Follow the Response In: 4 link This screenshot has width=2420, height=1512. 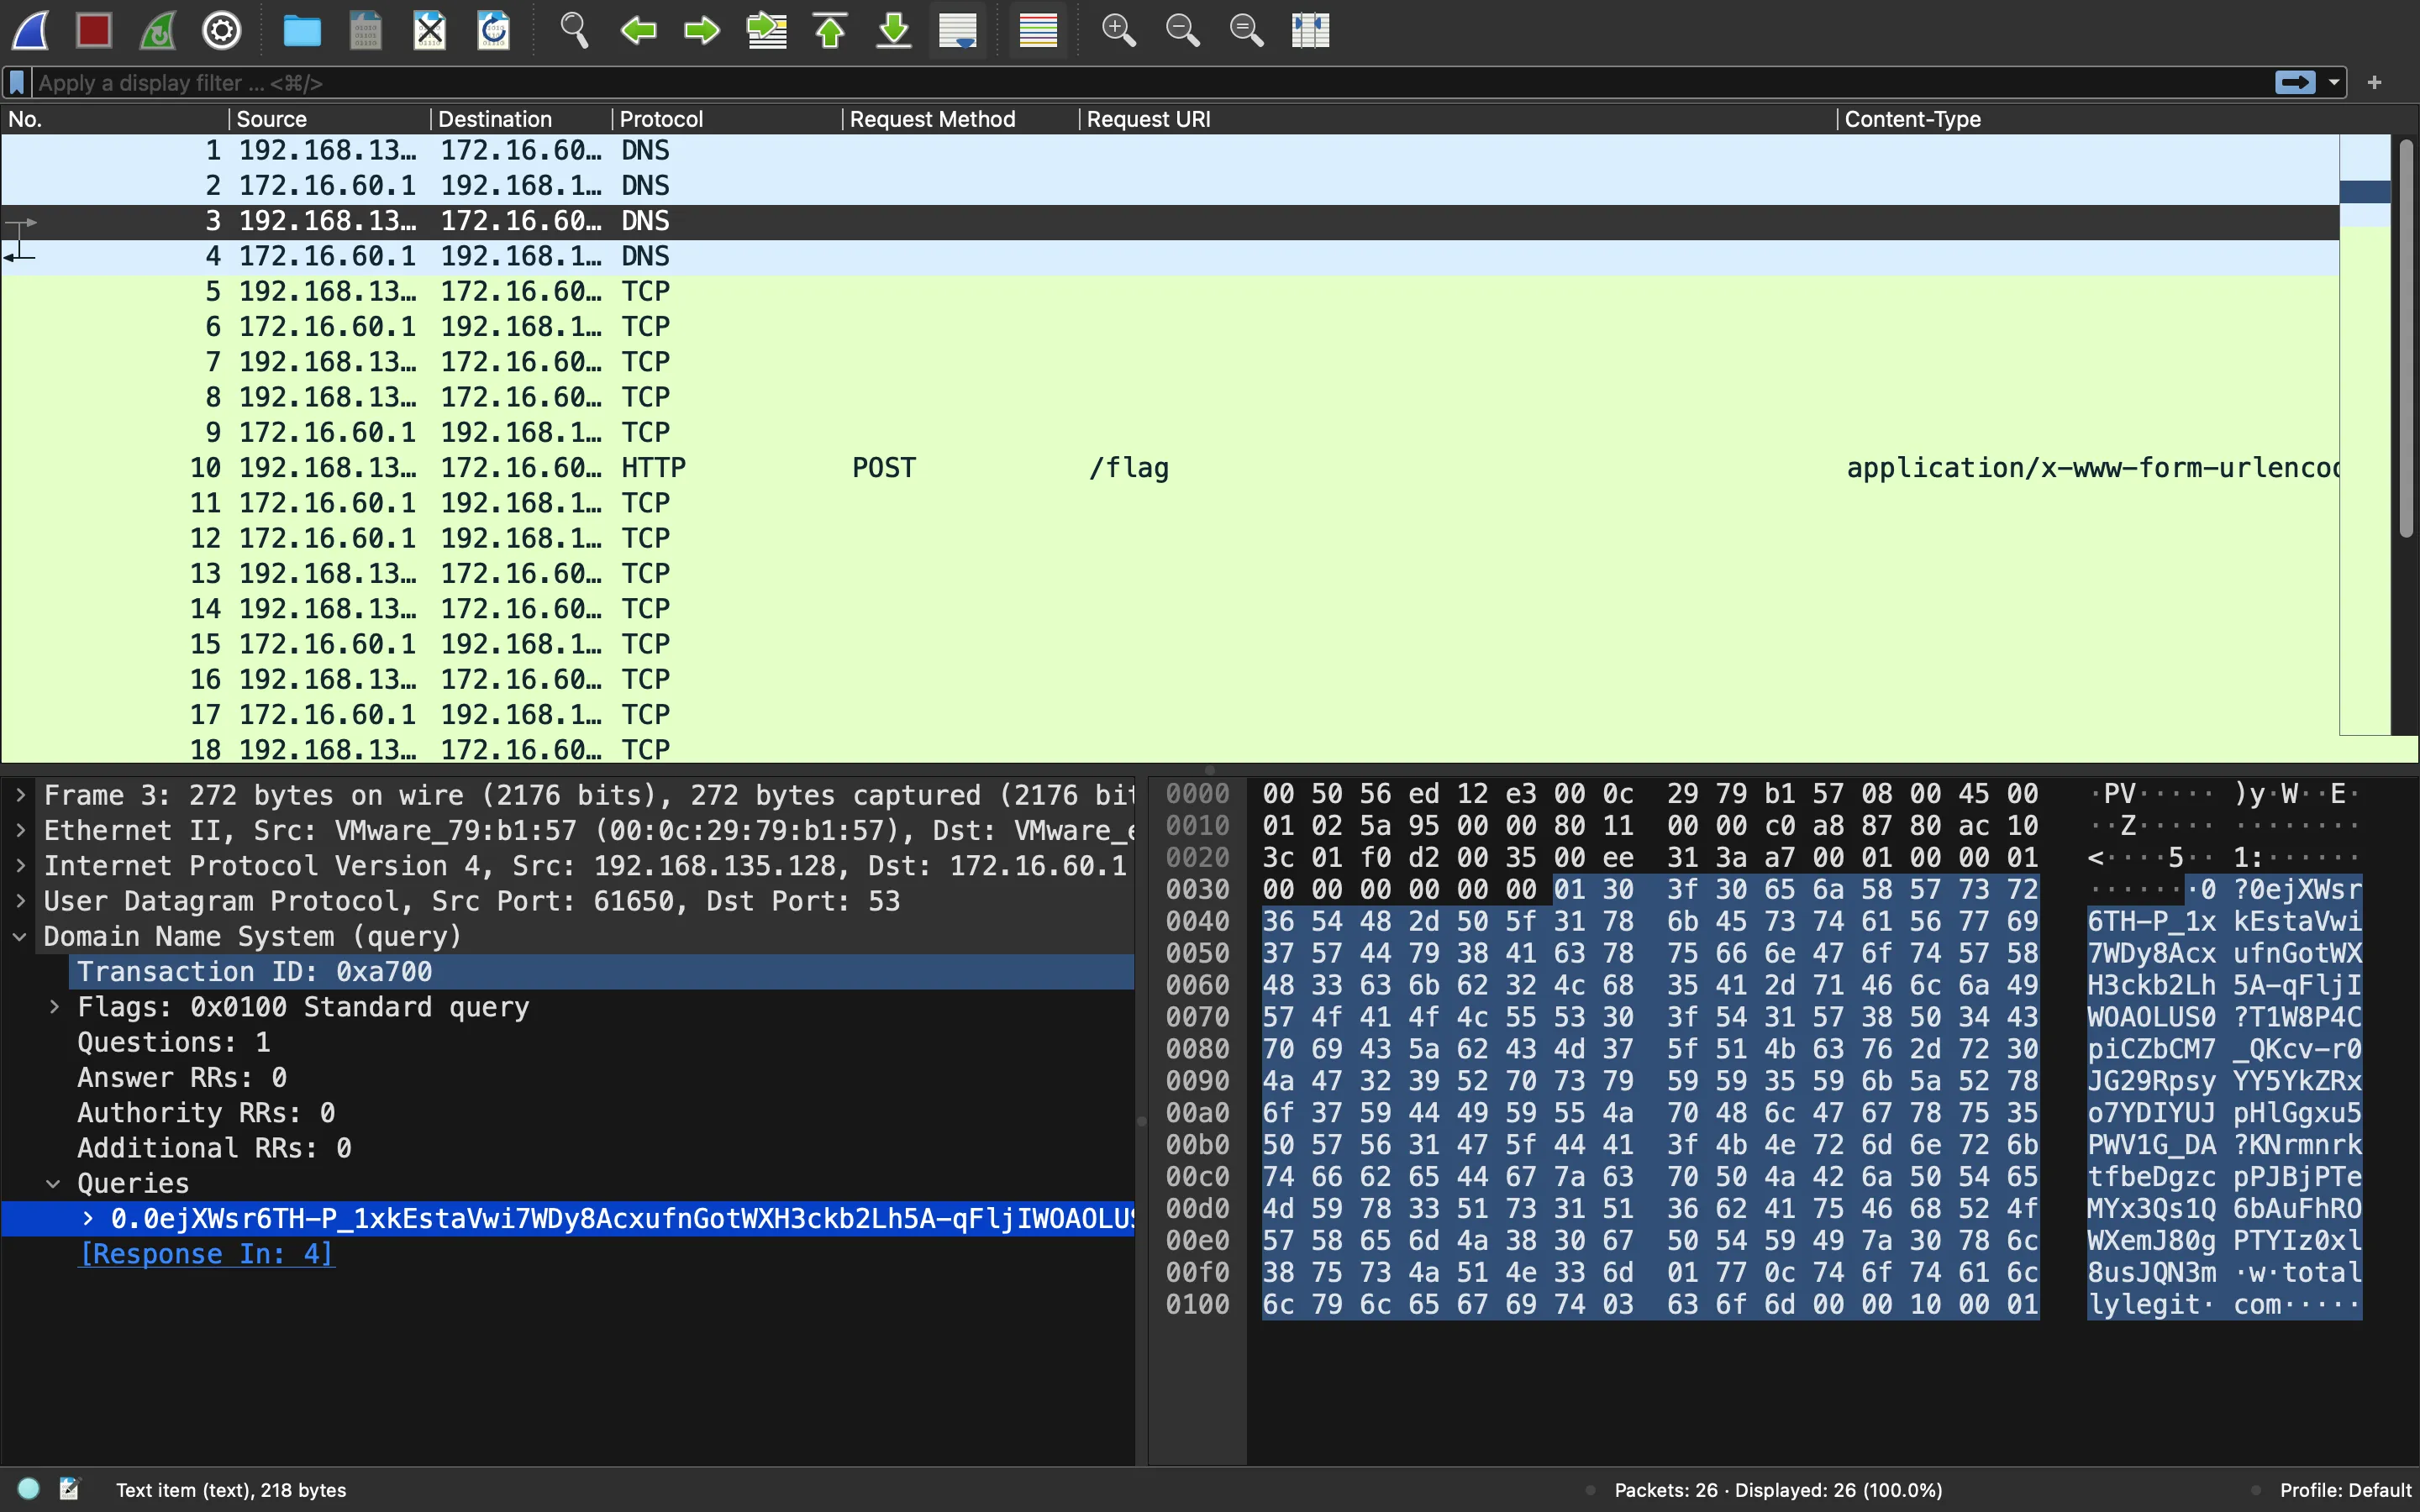coord(206,1254)
